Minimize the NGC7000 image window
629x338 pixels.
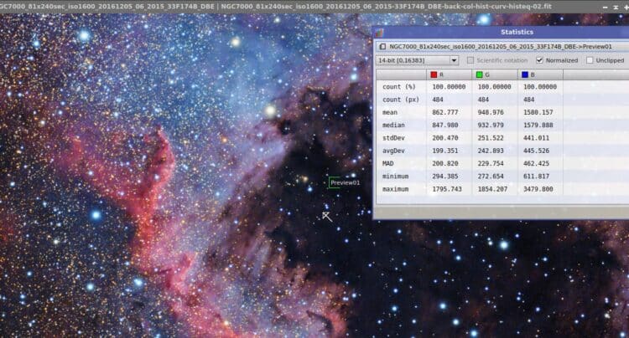(606, 8)
